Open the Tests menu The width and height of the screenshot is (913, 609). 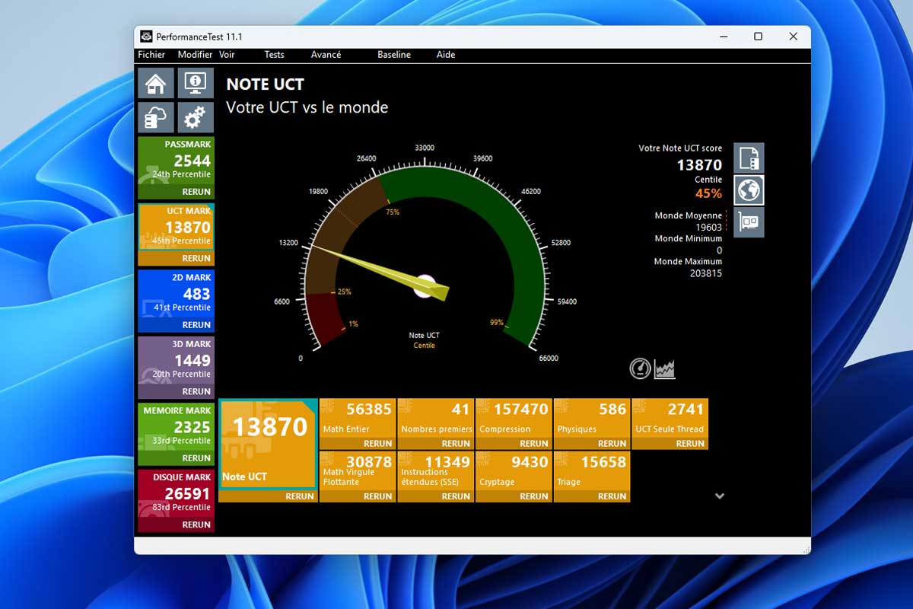274,55
